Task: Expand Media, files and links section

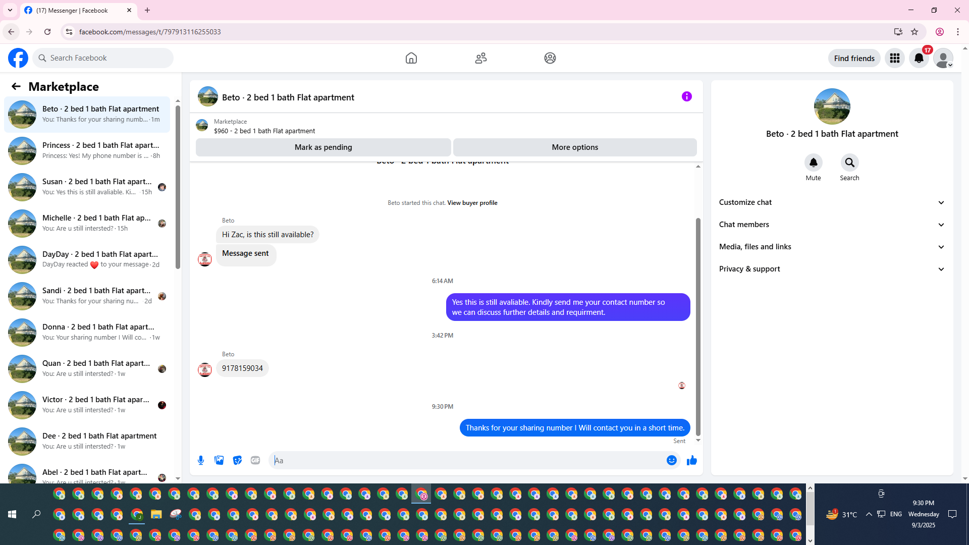Action: [832, 247]
